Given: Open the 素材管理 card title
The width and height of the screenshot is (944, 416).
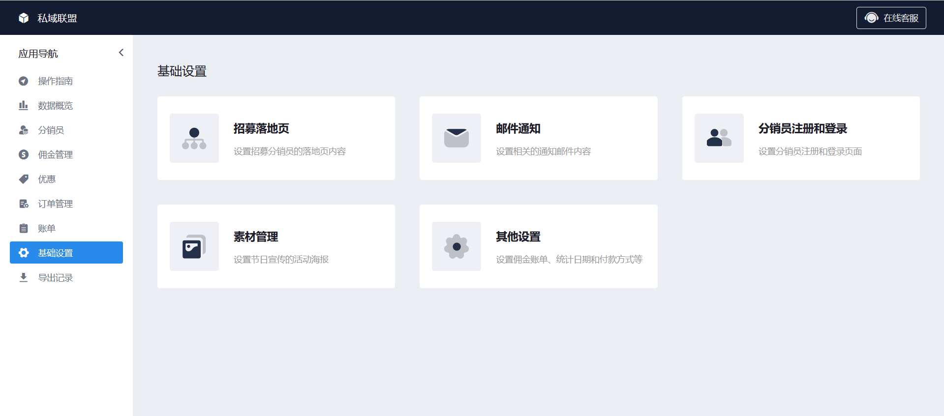Looking at the screenshot, I should [256, 237].
